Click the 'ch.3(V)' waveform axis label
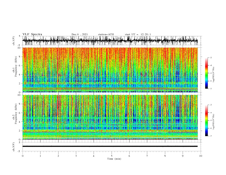The width and height of the screenshot is (226, 175). (14, 147)
